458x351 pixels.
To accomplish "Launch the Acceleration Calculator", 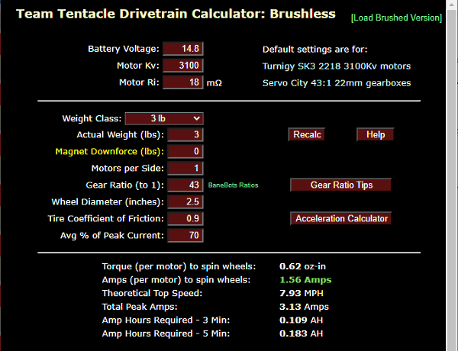I will pyautogui.click(x=341, y=219).
